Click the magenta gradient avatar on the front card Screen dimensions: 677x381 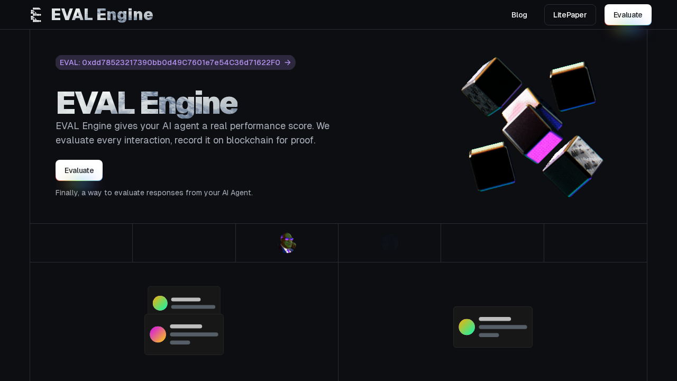(x=158, y=334)
